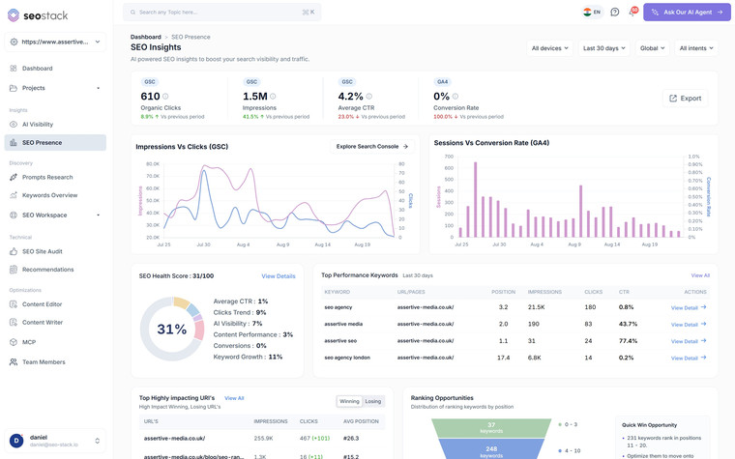Viewport: 735px width, 459px height.
Task: Click the MCP cube icon
Action: tap(14, 342)
